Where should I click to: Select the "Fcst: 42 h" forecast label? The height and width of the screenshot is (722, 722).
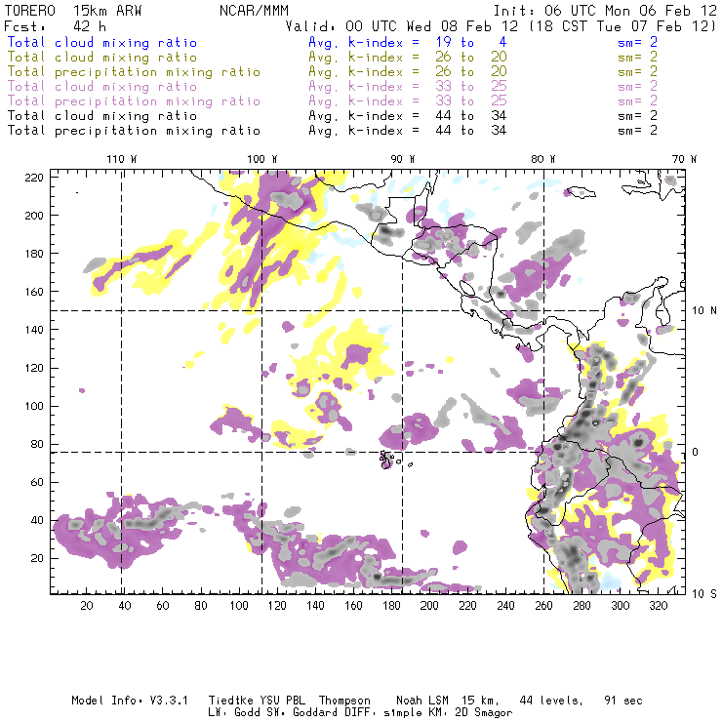[56, 26]
